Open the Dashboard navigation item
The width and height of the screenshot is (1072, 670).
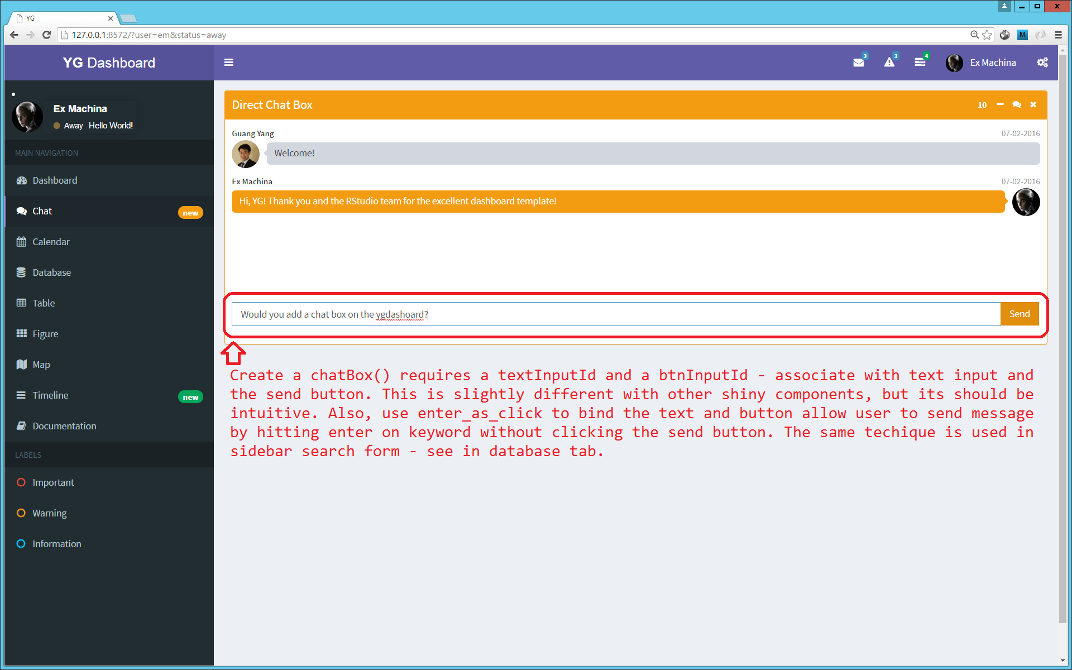(x=55, y=180)
